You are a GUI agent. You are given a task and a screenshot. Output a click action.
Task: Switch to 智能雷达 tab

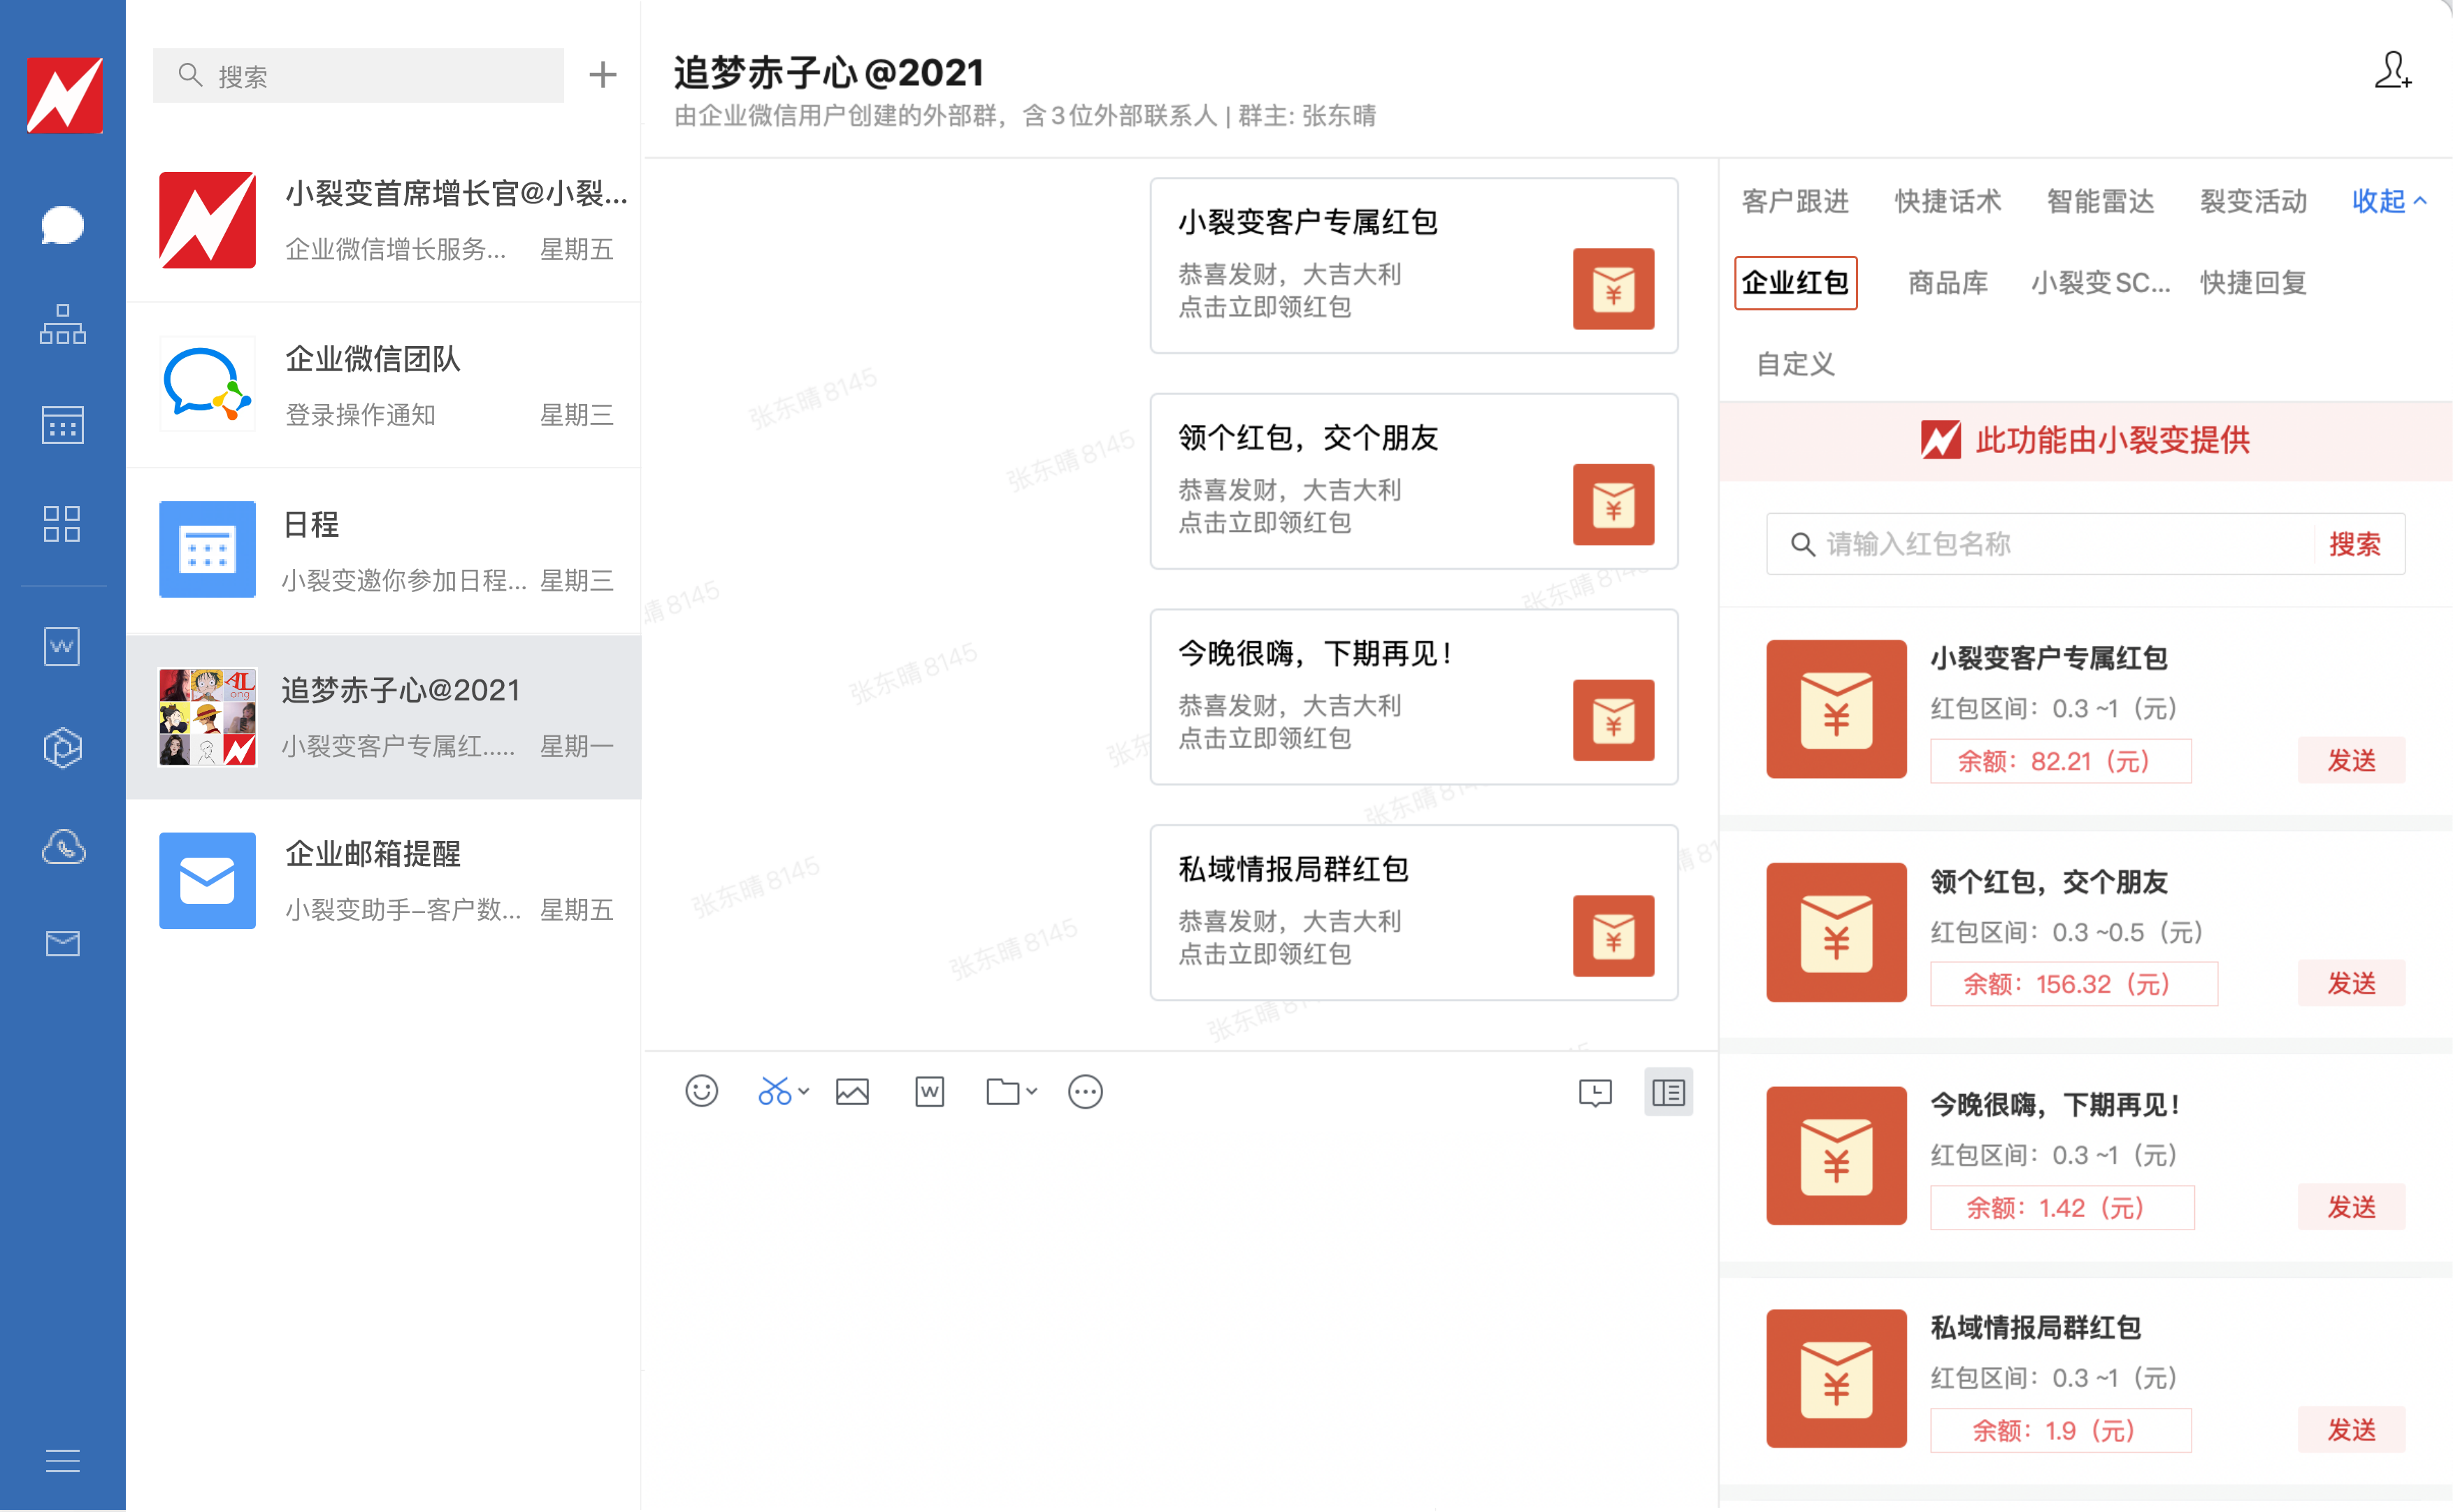point(2100,201)
